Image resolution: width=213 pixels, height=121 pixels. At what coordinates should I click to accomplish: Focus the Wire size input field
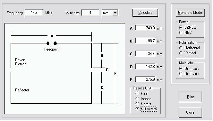coord(90,13)
